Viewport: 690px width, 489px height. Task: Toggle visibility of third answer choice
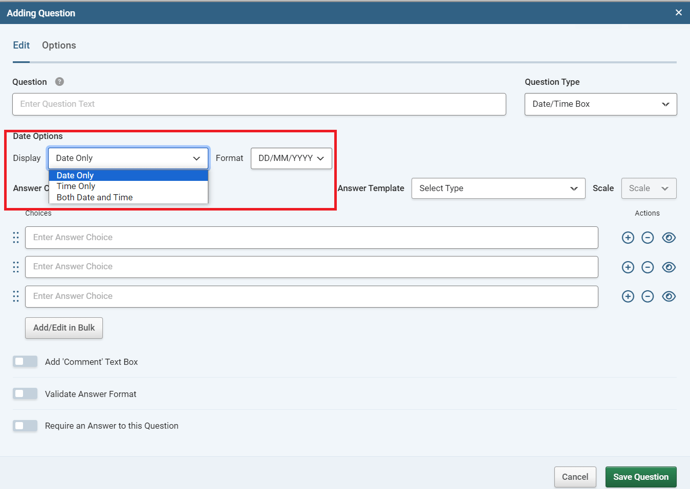[x=669, y=296]
